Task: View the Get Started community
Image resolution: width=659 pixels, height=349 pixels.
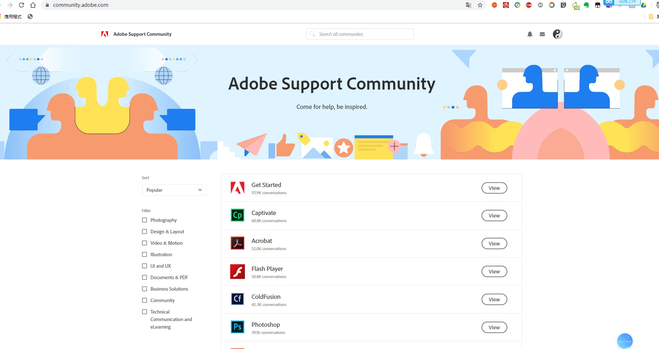Action: [x=494, y=188]
